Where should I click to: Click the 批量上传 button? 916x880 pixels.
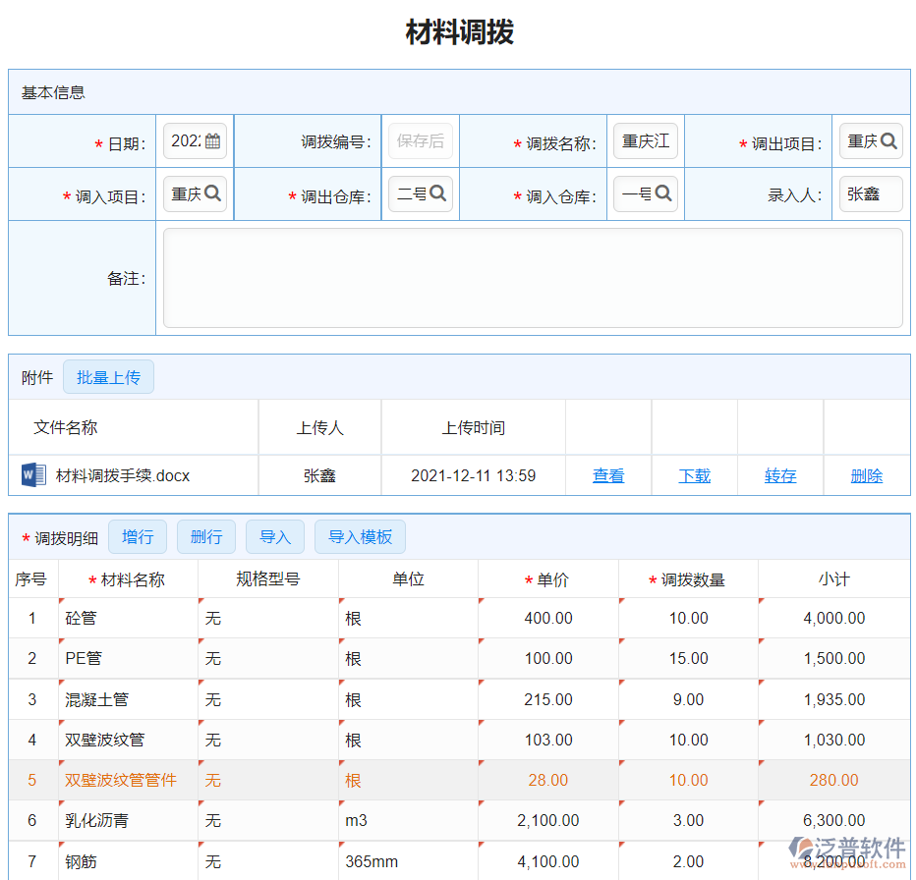click(x=108, y=376)
